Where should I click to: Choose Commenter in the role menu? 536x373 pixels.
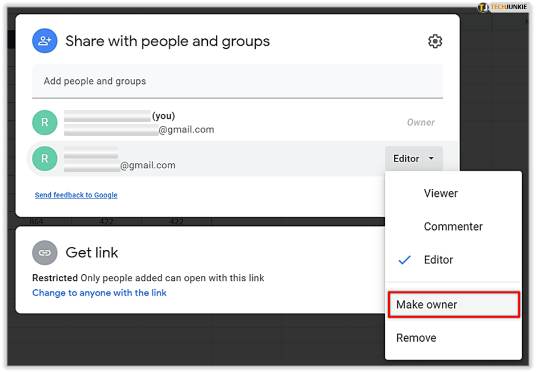click(x=453, y=226)
